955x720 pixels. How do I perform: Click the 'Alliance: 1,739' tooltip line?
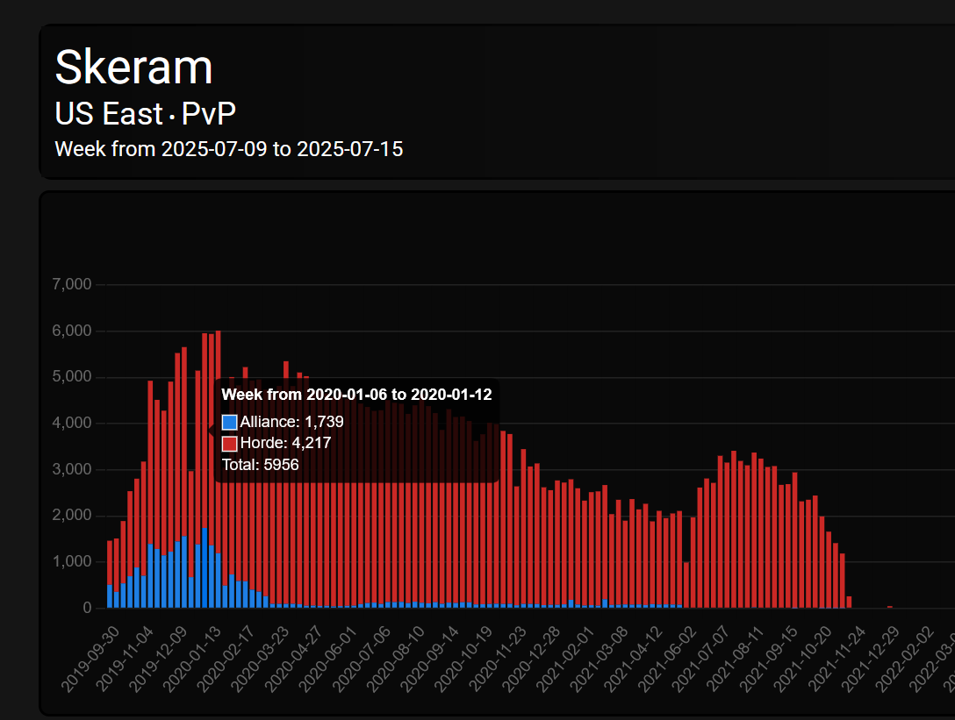(291, 422)
